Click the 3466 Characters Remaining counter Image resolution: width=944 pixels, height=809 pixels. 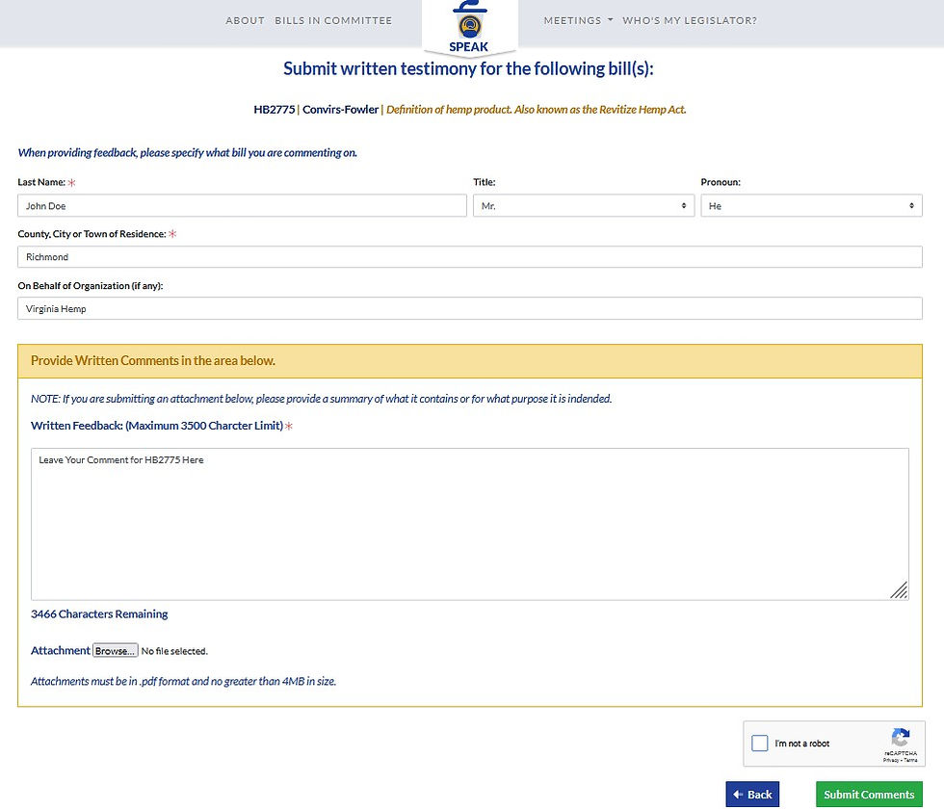(99, 614)
